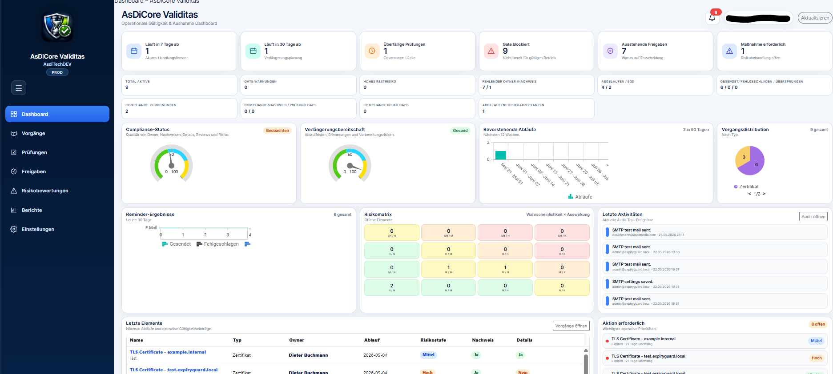Open the Vorgänge menu item

57,133
